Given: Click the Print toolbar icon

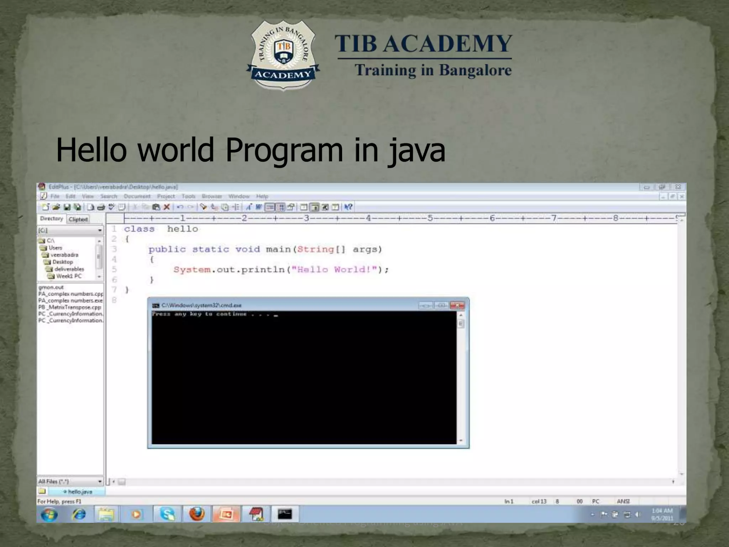Looking at the screenshot, I should [101, 207].
